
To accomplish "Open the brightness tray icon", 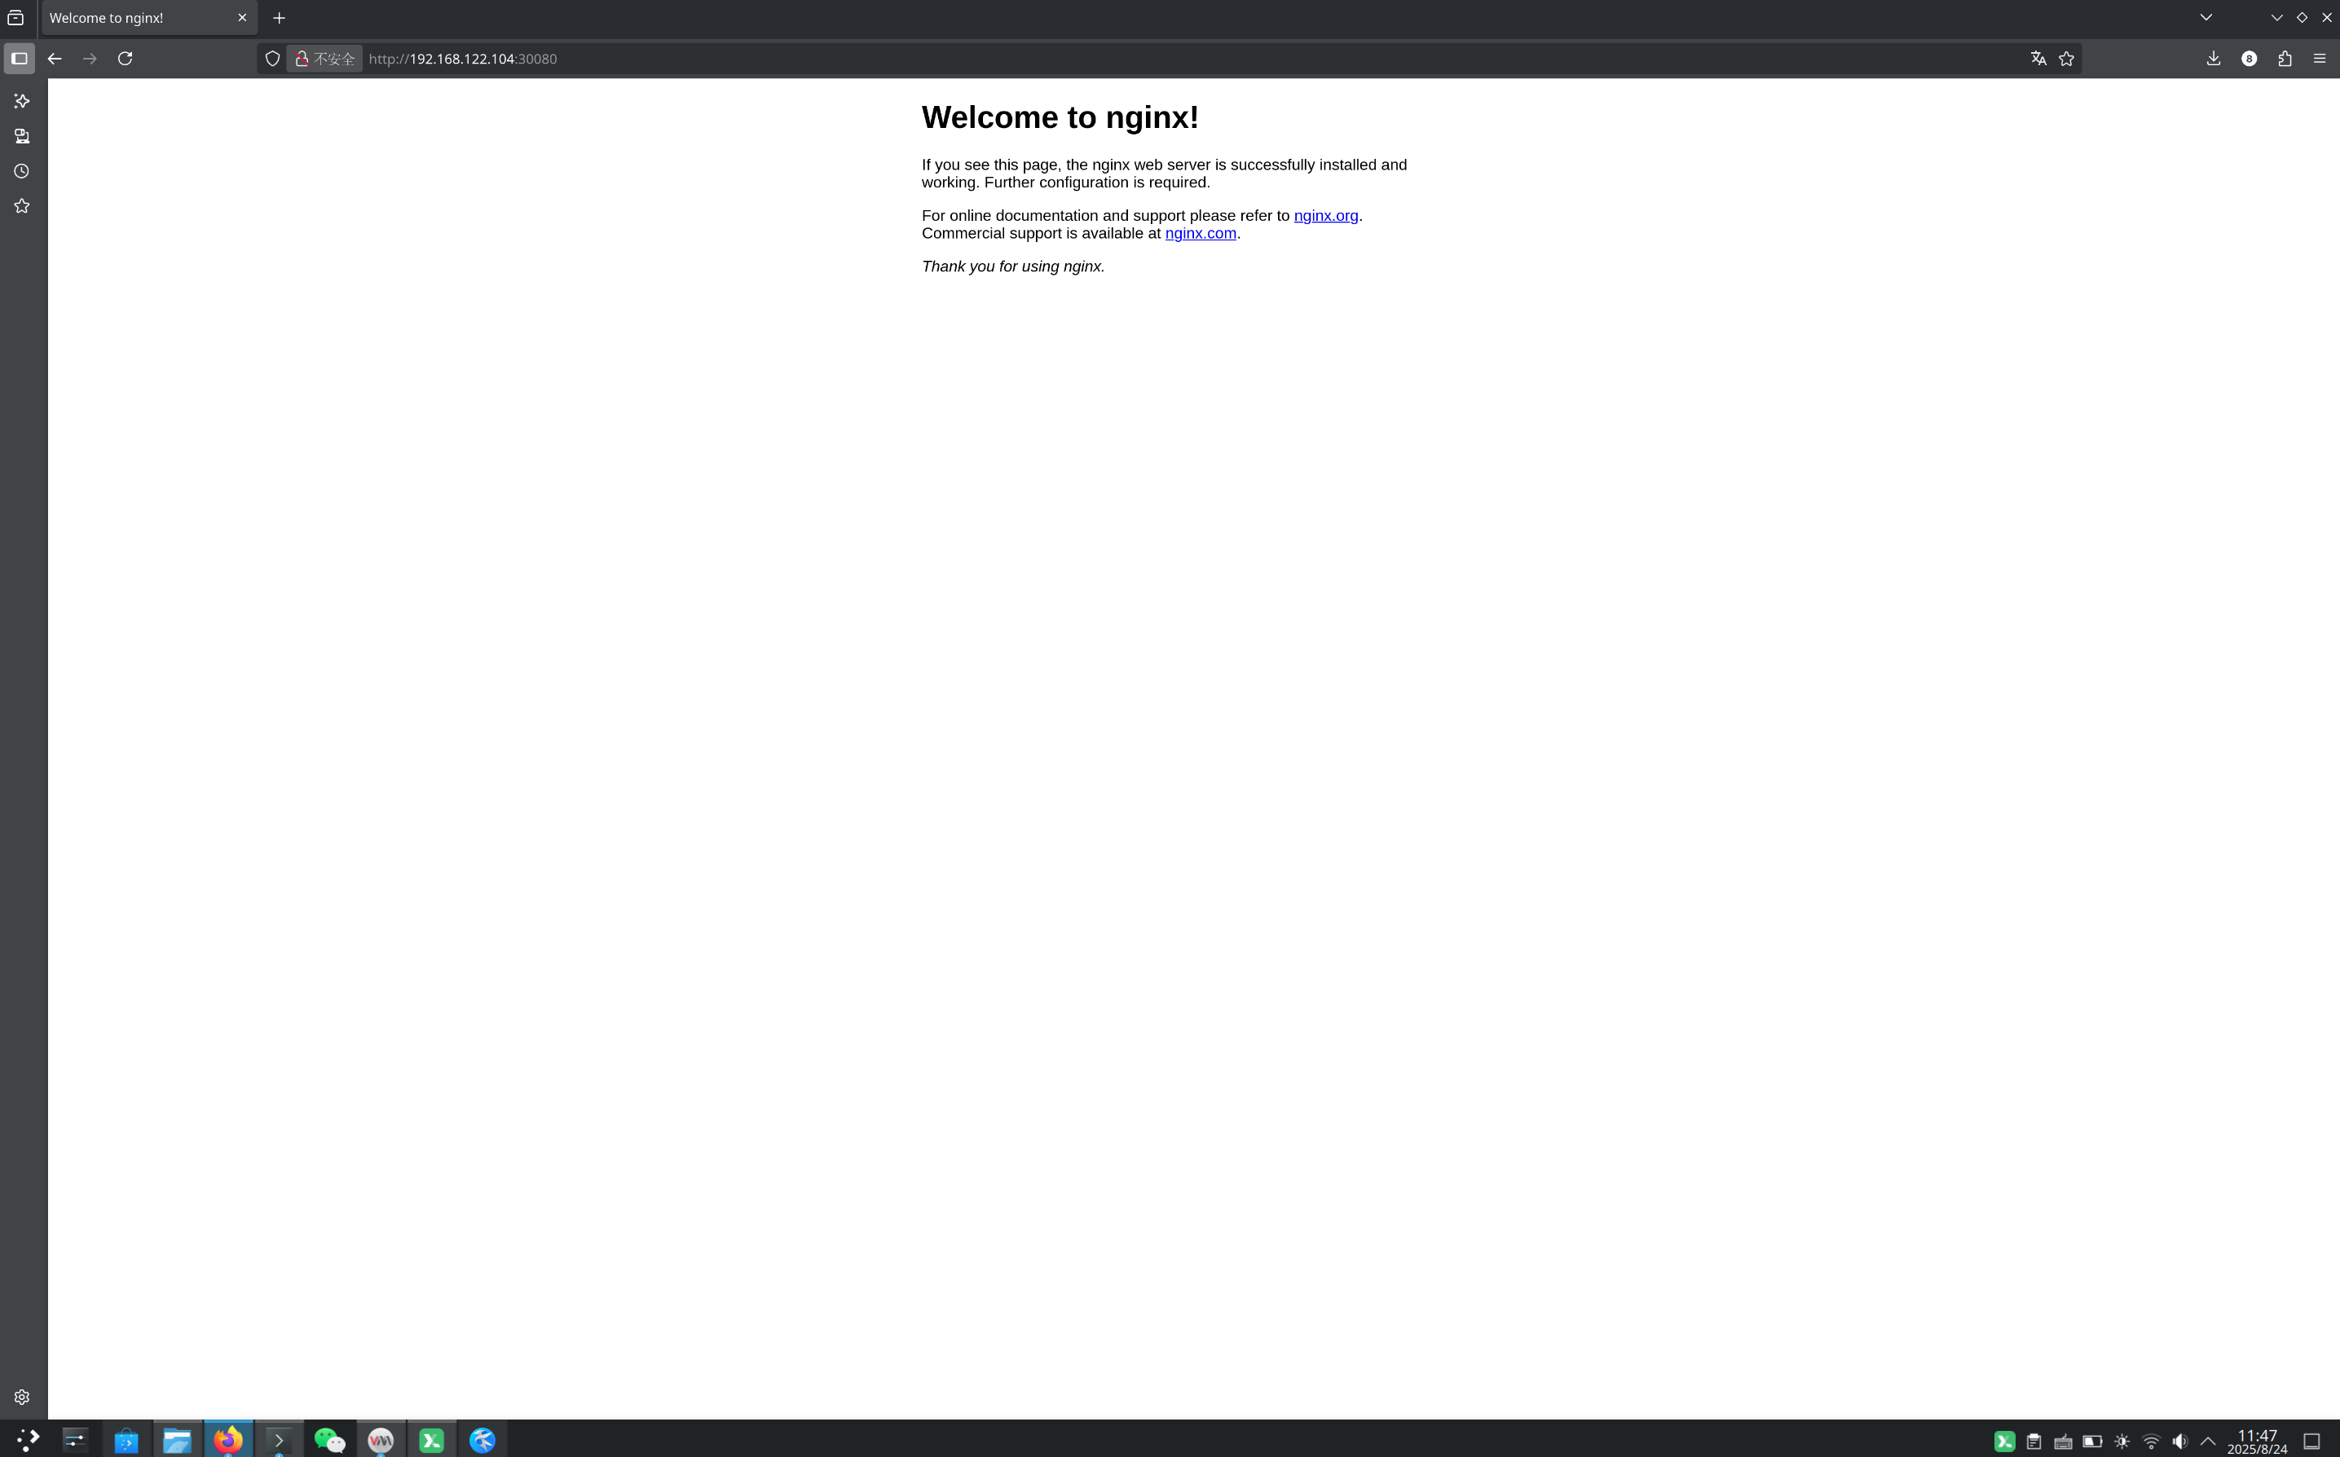I will (2122, 1442).
